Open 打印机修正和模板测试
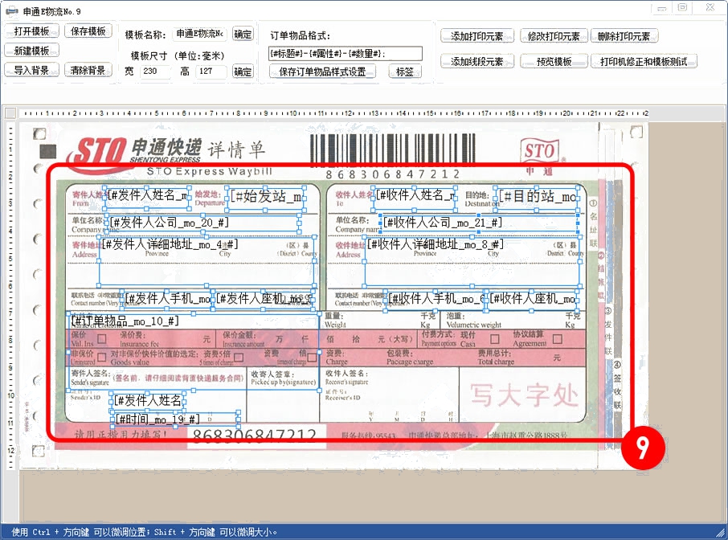Screen dimensions: 728x540 [644, 61]
